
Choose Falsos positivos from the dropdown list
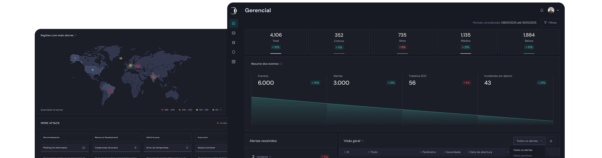(522, 156)
